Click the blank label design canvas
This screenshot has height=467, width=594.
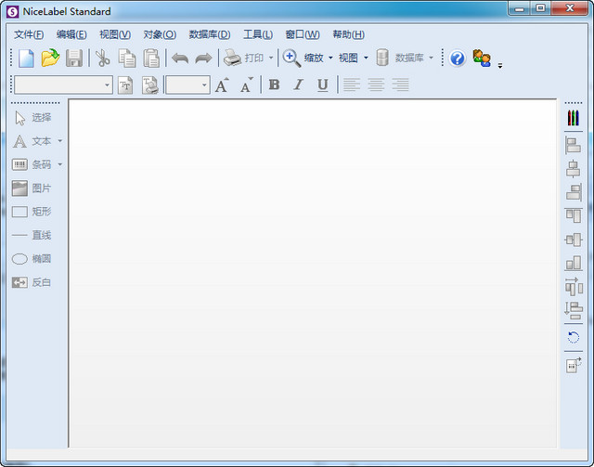313,273
